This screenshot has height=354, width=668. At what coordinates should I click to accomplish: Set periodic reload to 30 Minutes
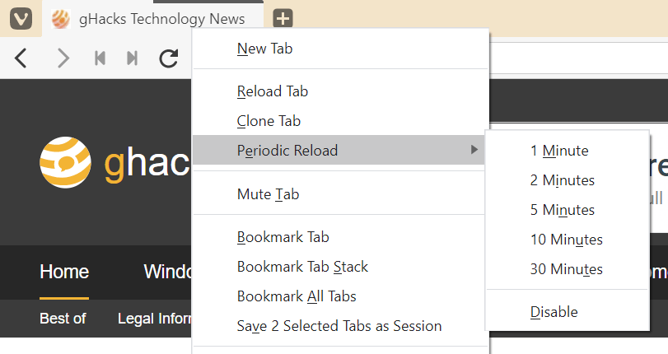(566, 269)
